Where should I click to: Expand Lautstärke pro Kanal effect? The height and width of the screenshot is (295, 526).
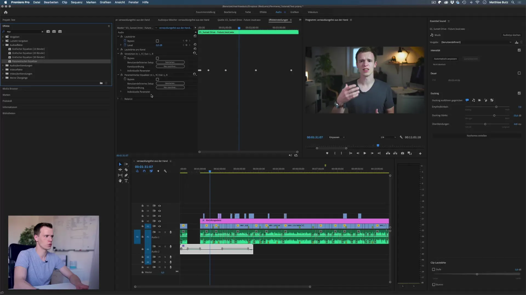point(118,49)
